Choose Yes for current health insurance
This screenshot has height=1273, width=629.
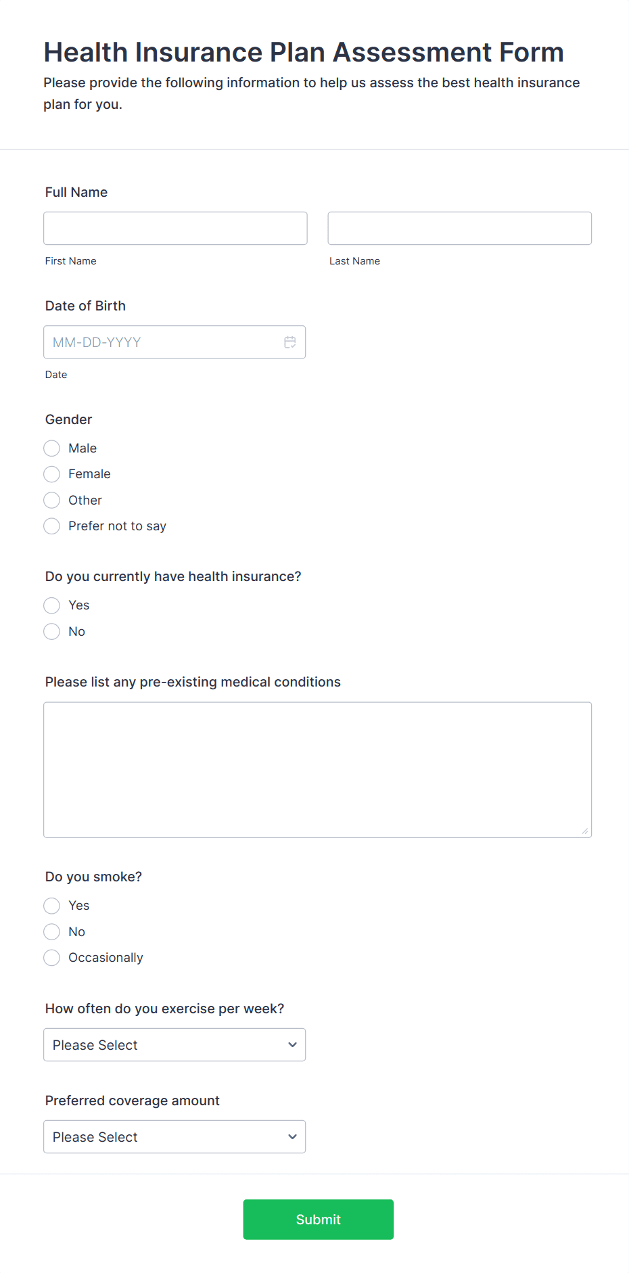(52, 605)
